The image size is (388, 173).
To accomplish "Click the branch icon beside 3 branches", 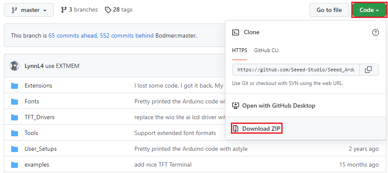I will click(64, 10).
